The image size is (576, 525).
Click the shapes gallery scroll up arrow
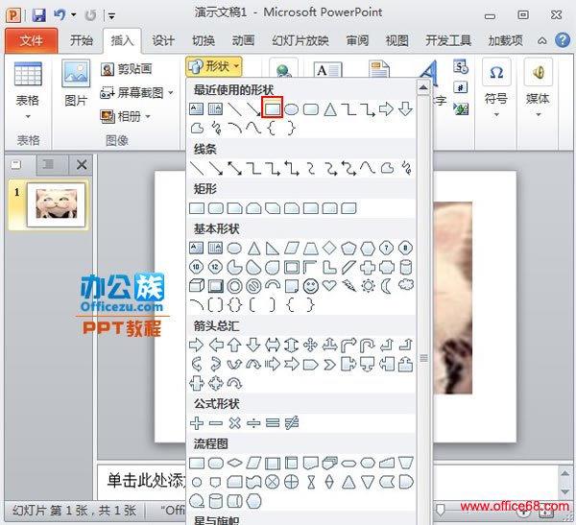(423, 87)
